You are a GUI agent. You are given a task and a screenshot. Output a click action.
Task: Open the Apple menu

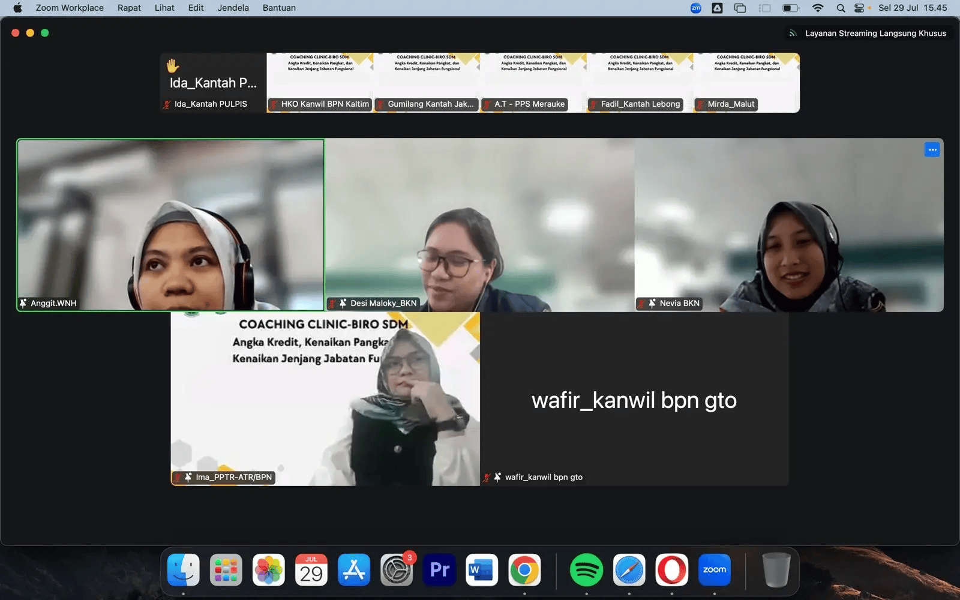[17, 8]
